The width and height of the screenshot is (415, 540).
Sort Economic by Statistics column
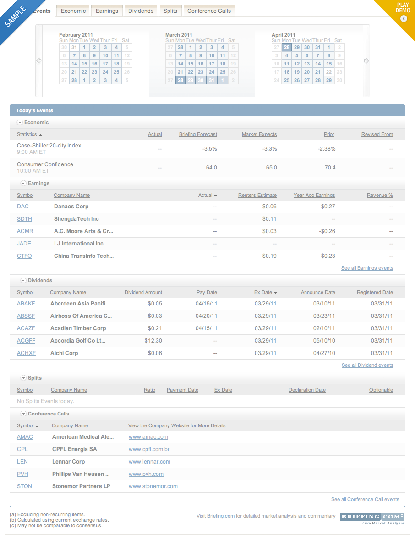(x=29, y=134)
